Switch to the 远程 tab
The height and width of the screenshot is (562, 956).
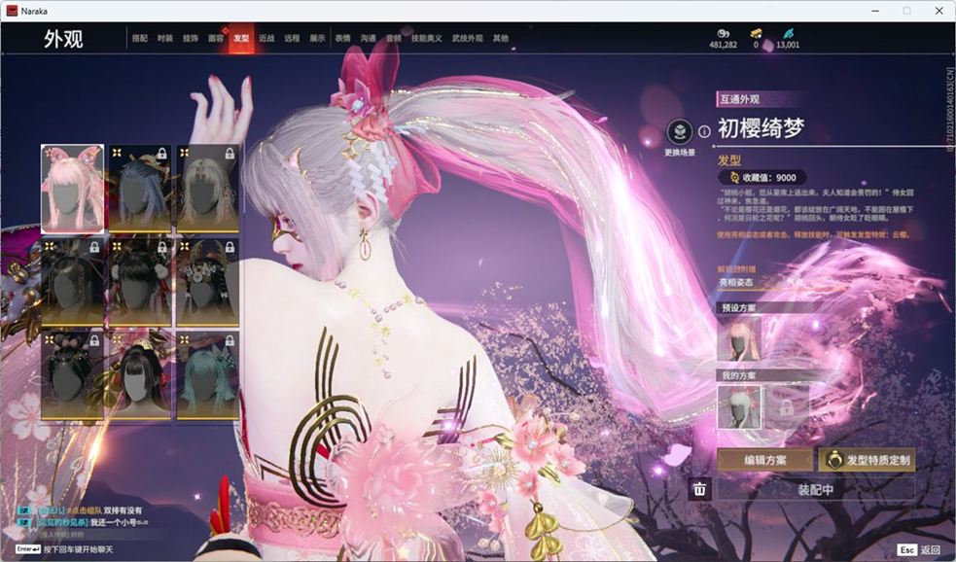click(x=292, y=38)
